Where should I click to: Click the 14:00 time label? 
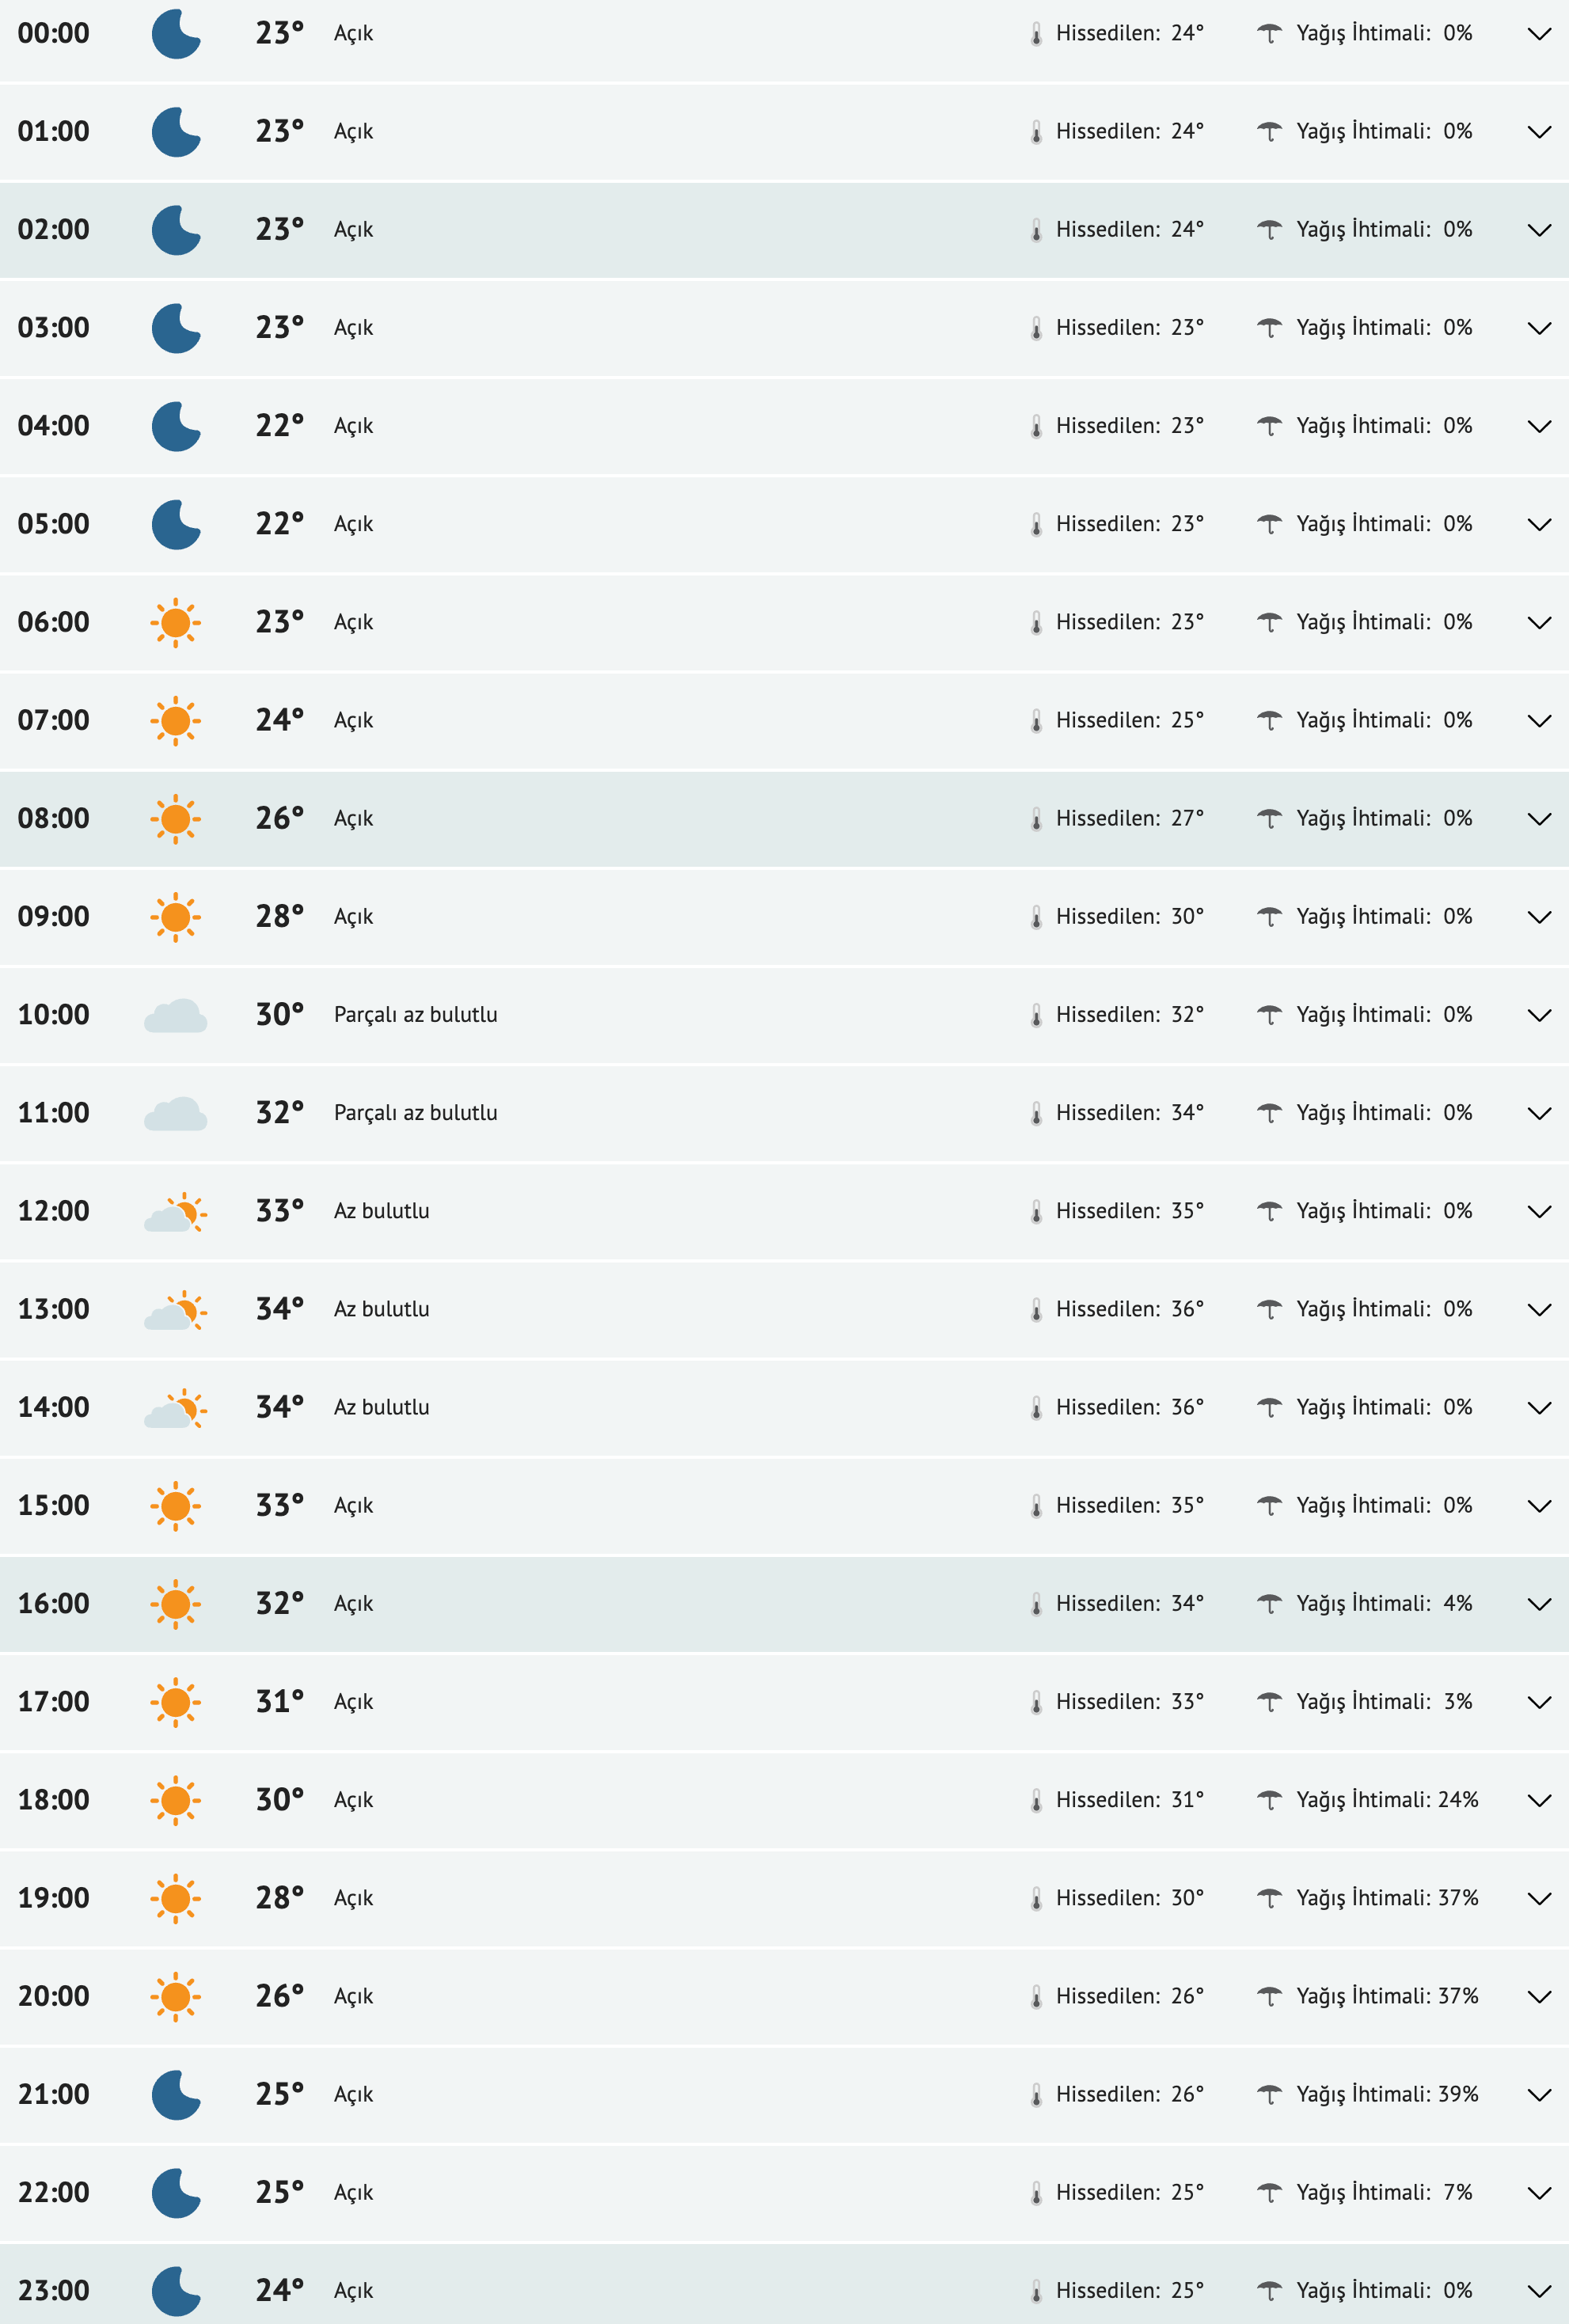(x=54, y=1407)
